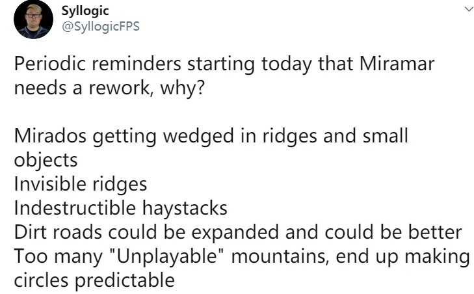This screenshot has width=474, height=294.
Task: Click the "Invisible ridges" line
Action: coord(81,184)
